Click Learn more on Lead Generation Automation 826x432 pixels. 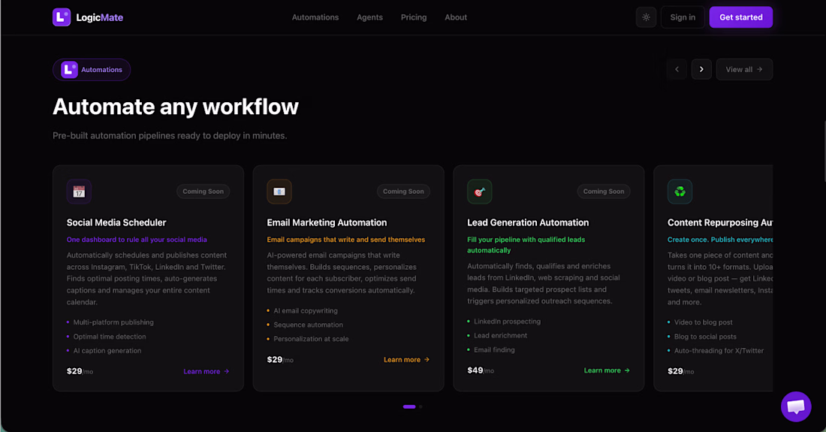pos(607,370)
